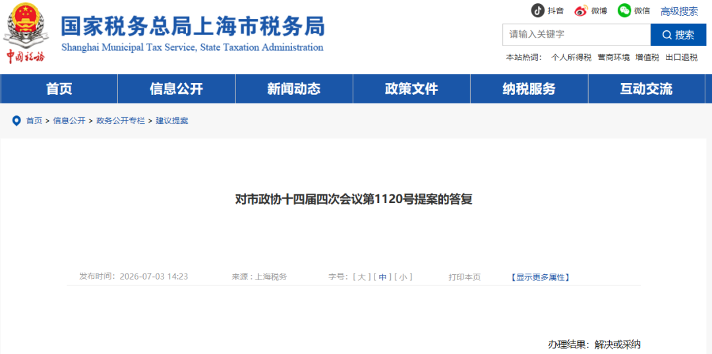Set font size to 大
Viewport: 712px width, 354px height.
(x=361, y=277)
